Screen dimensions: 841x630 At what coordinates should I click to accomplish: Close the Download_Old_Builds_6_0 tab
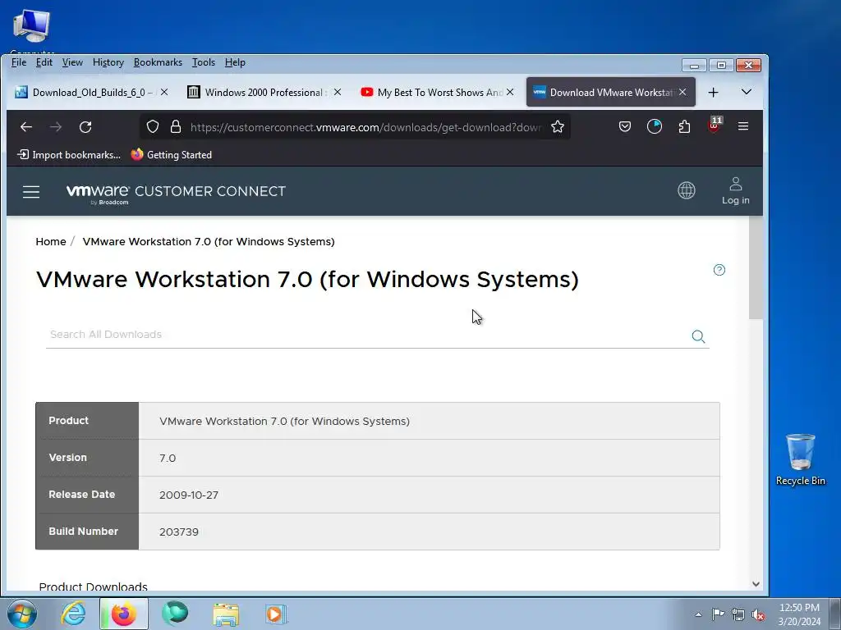[164, 92]
